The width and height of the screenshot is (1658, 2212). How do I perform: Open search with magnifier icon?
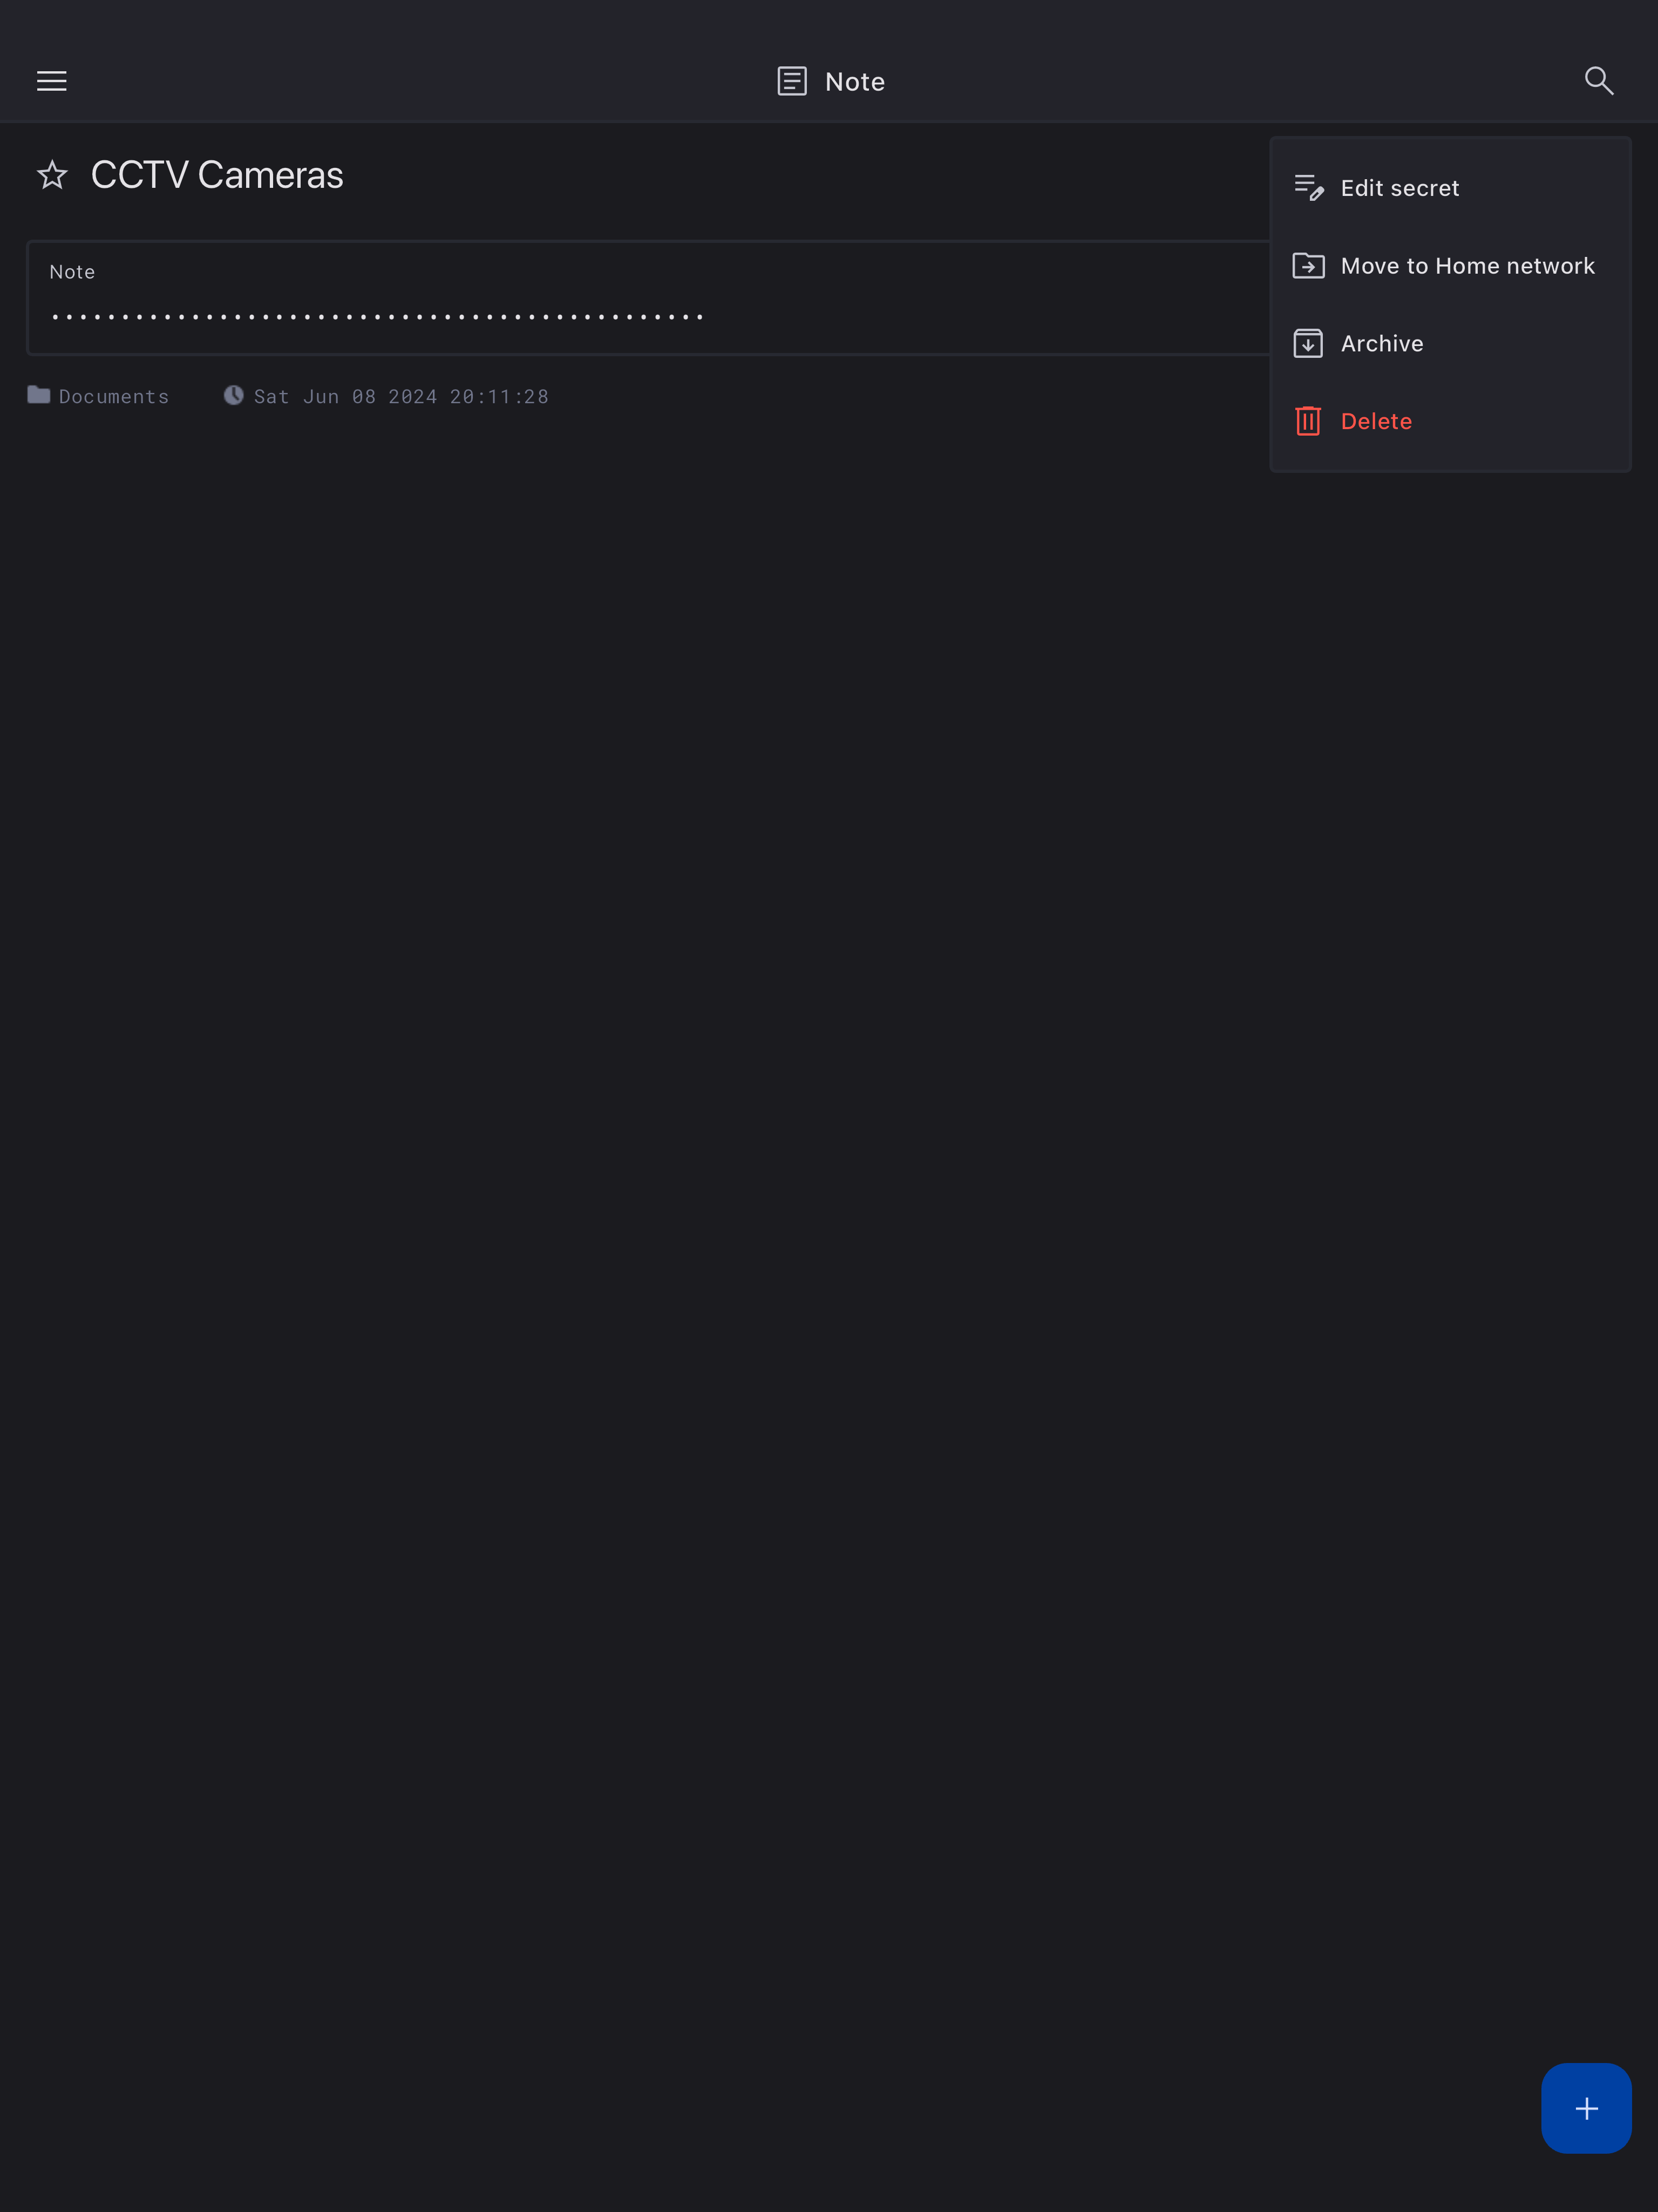click(x=1598, y=81)
